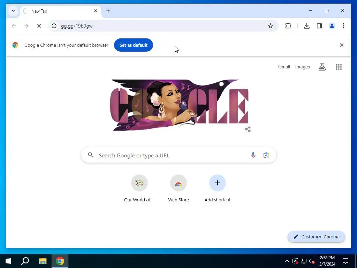Open the Images link
The image size is (357, 268).
point(302,67)
